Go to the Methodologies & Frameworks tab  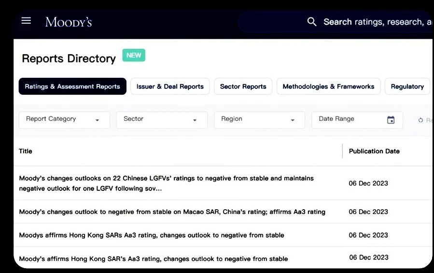[328, 86]
